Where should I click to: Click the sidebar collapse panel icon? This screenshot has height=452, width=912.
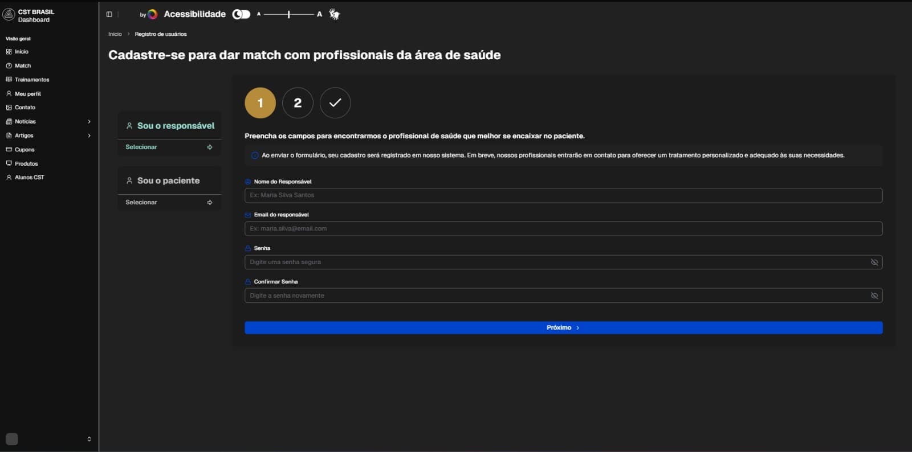(x=109, y=14)
